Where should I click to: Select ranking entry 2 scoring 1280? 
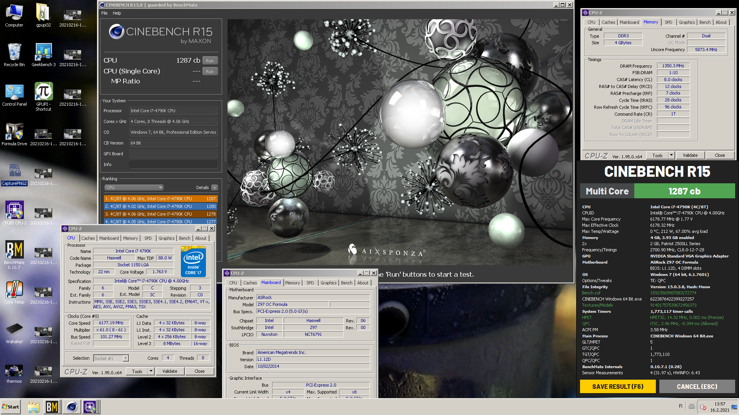click(x=161, y=206)
